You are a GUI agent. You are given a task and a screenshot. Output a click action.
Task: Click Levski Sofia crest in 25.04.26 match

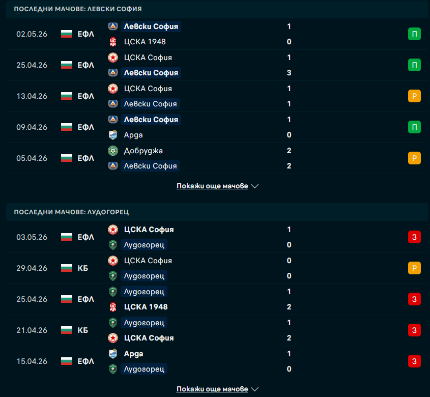tap(112, 73)
